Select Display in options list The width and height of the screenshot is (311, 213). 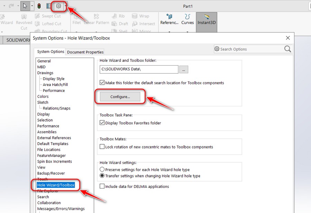(x=44, y=114)
